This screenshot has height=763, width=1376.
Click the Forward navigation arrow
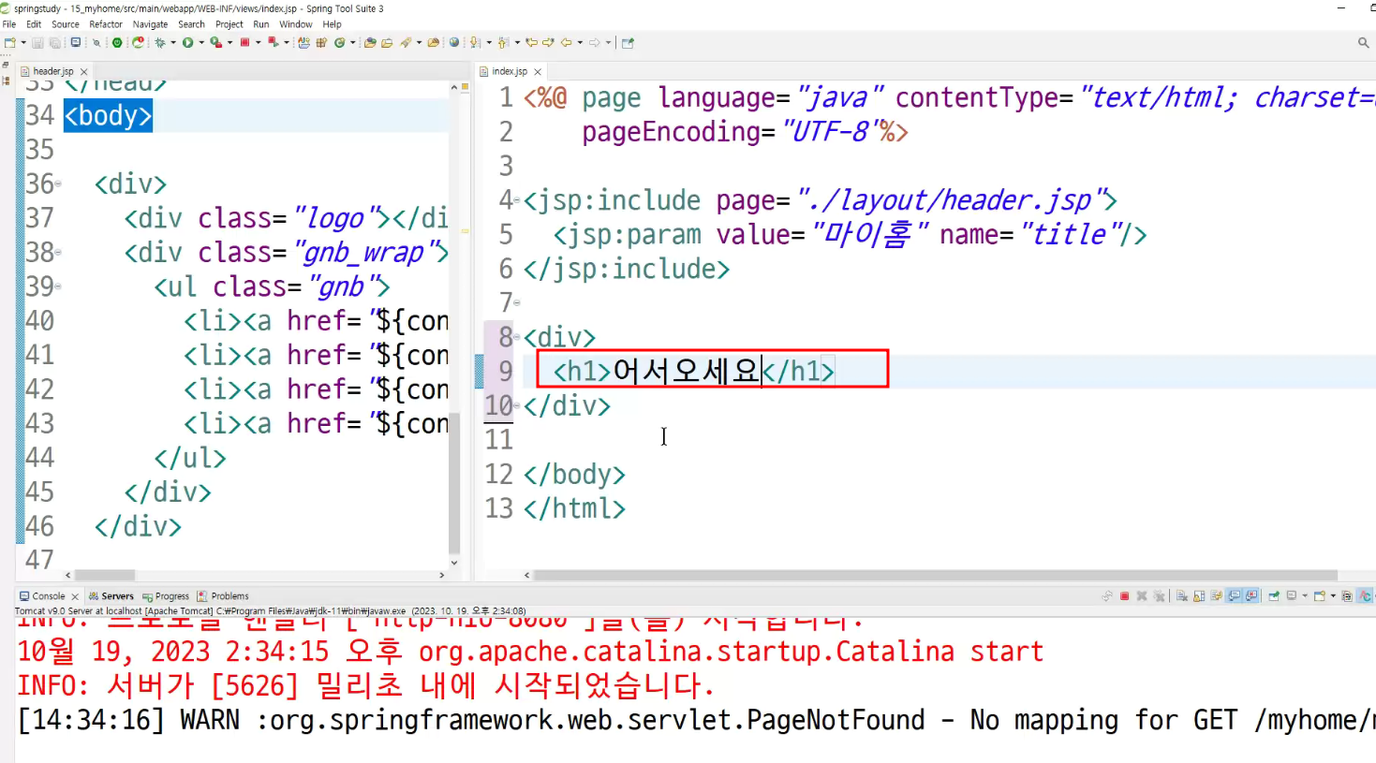[x=594, y=42]
